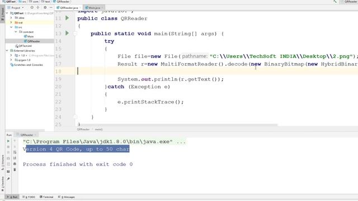This screenshot has height=201, width=358.
Task: Collapse the com.test package
Action: 16,32
